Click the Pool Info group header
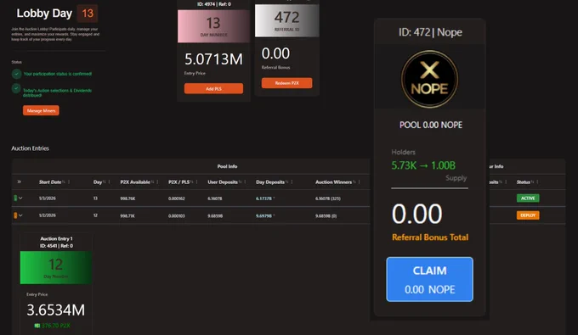 (x=227, y=166)
